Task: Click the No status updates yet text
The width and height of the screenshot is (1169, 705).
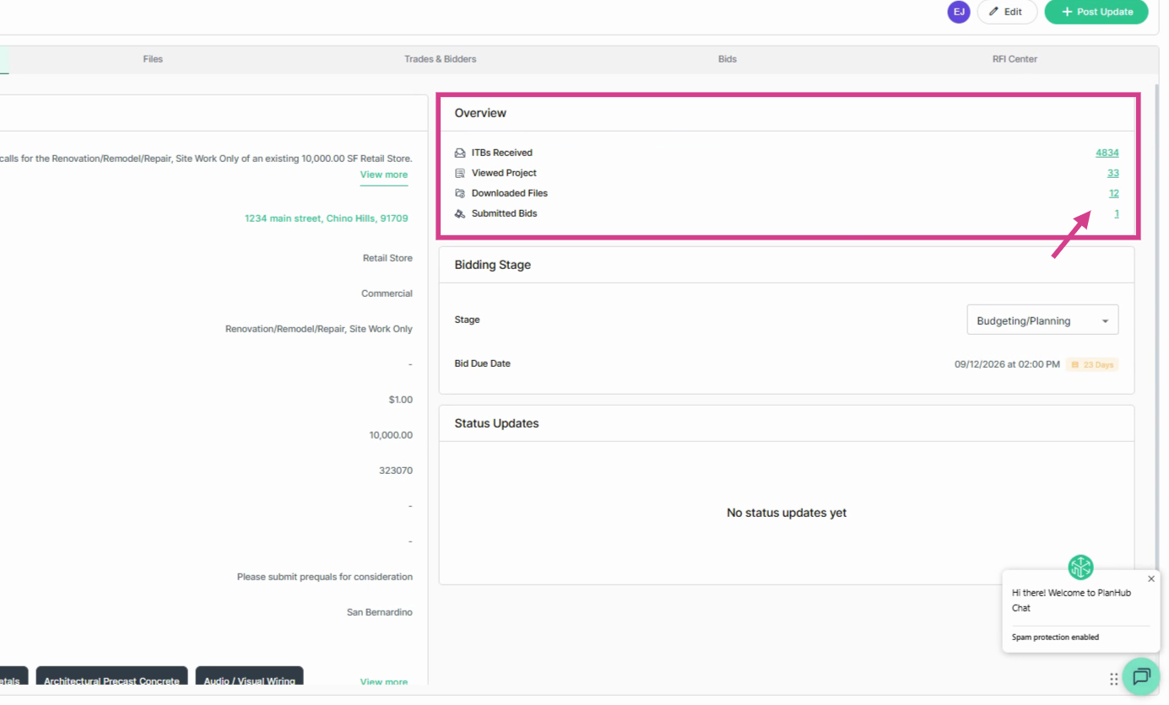Action: point(787,513)
